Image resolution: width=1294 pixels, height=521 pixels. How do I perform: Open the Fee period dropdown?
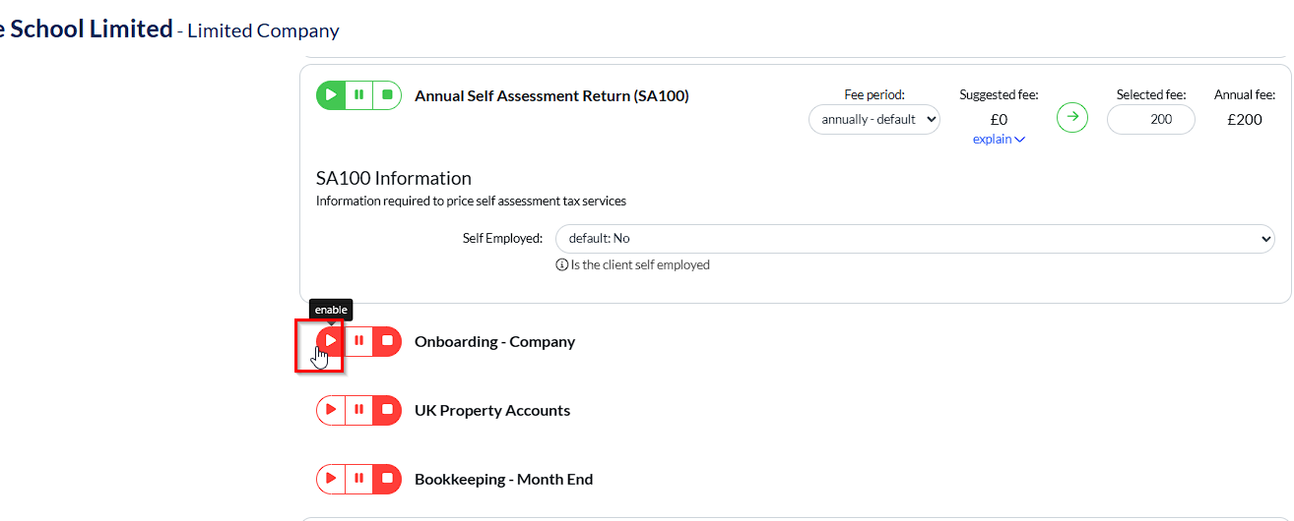click(874, 120)
